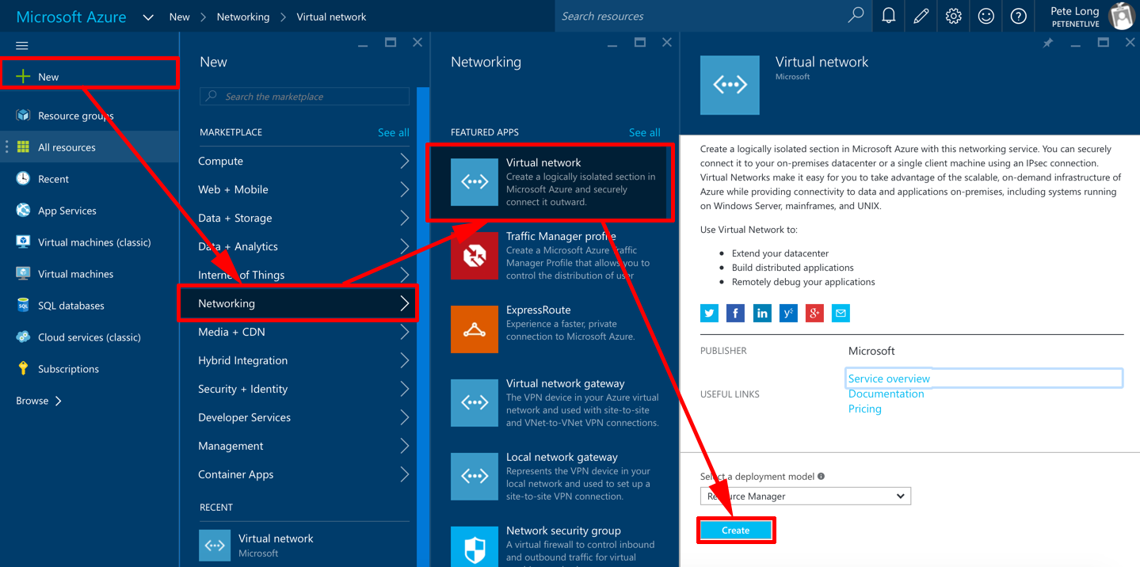This screenshot has width=1140, height=567.
Task: Click See all in Featured Apps
Action: [x=645, y=132]
